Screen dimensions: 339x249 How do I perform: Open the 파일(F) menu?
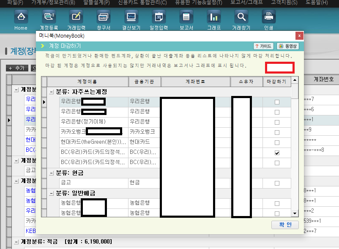15,3
